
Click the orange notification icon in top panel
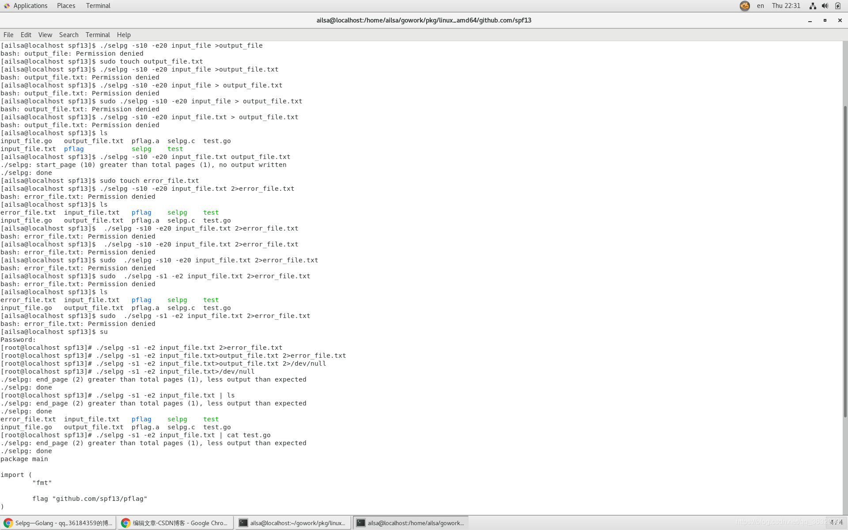point(745,6)
